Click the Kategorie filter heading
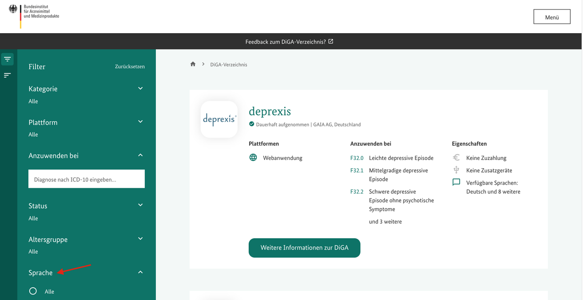This screenshot has width=583, height=300. click(43, 89)
